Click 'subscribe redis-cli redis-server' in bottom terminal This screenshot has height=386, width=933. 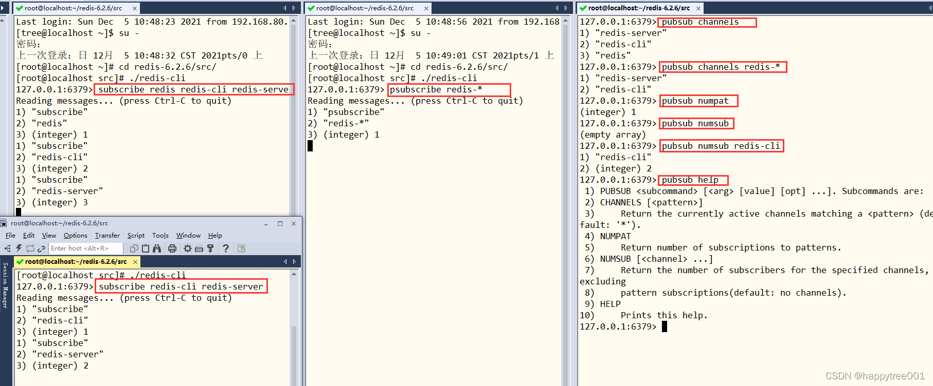click(x=181, y=286)
